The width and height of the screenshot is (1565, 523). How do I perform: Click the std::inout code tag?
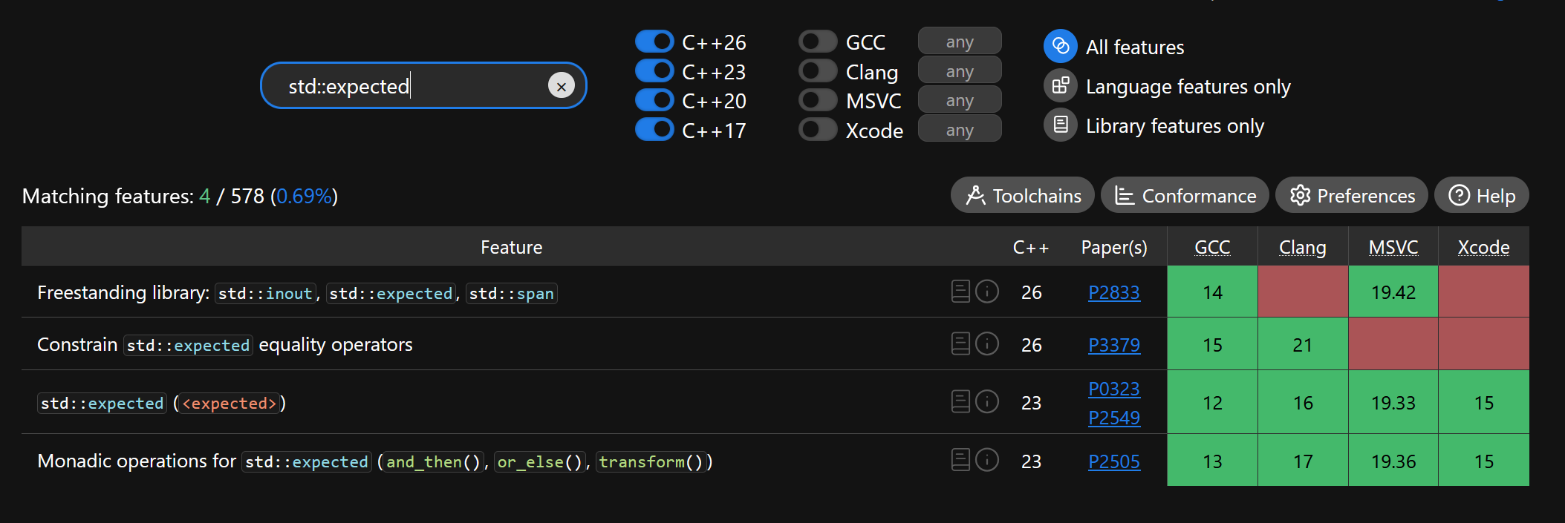click(265, 293)
